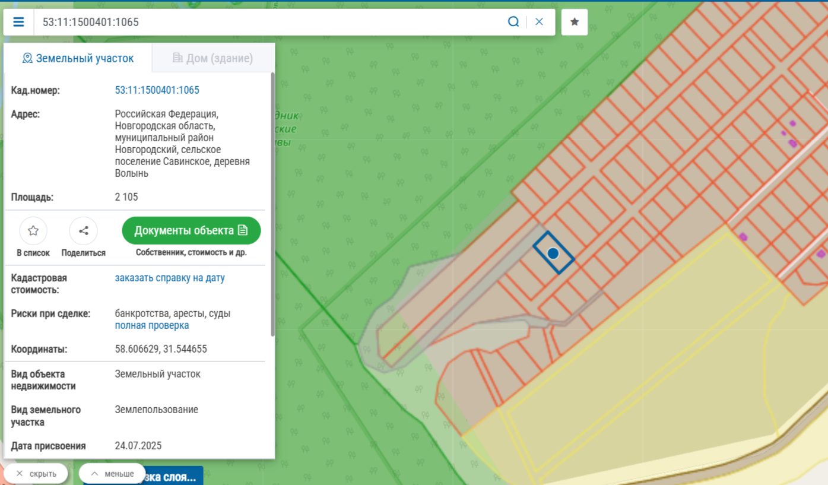
Task: Click the Кад.номер label
Action: click(x=36, y=90)
